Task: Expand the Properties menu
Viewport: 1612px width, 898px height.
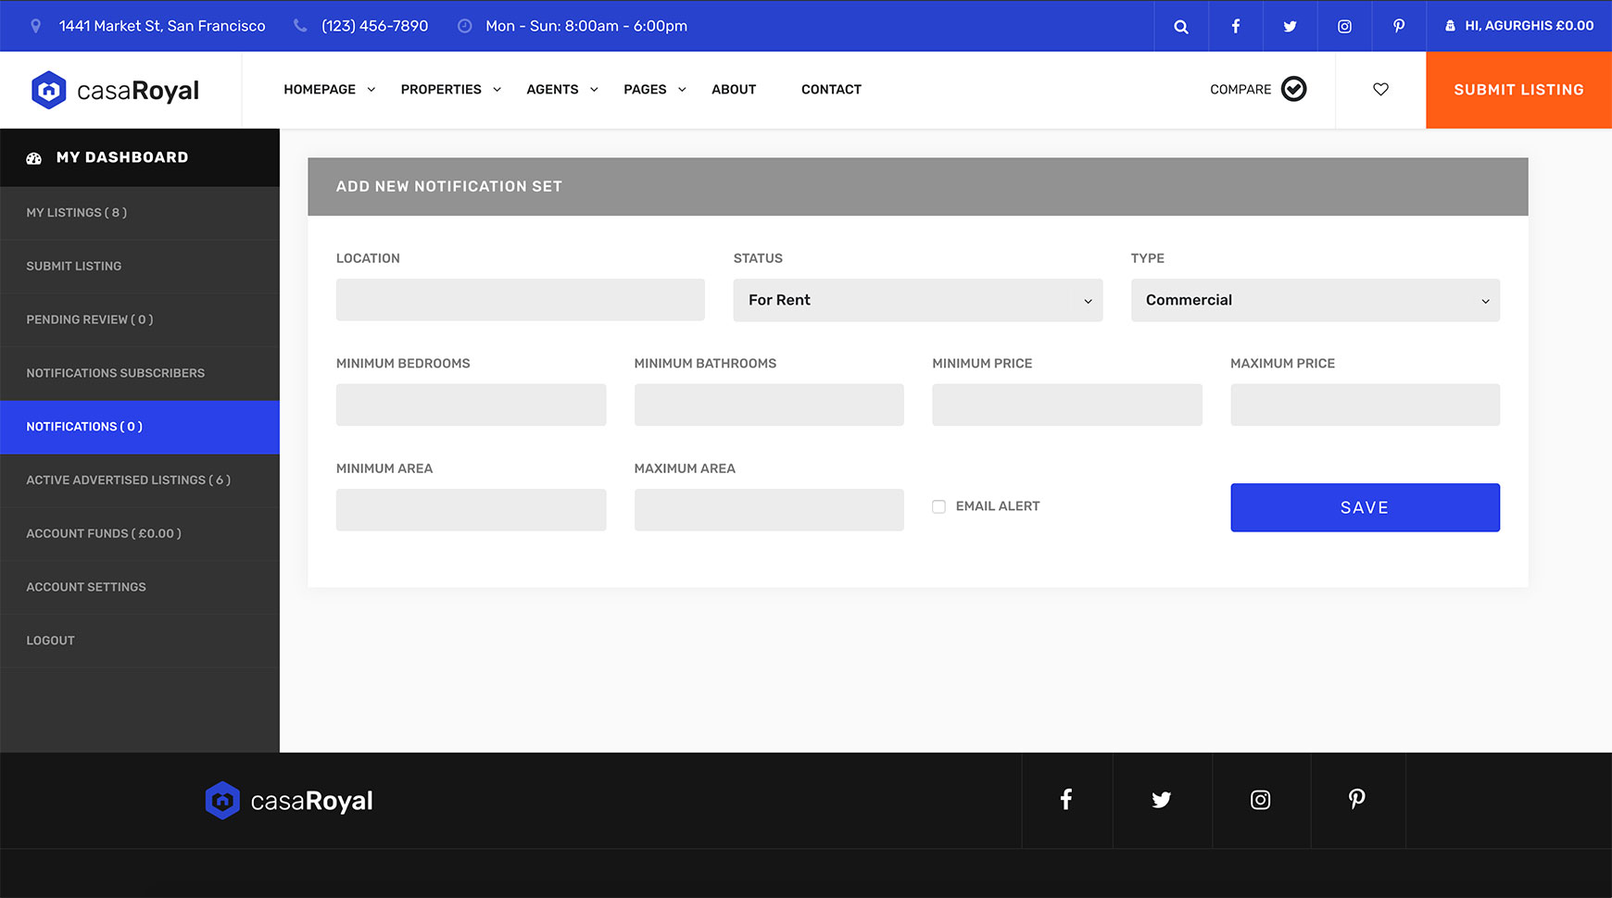Action: point(451,90)
